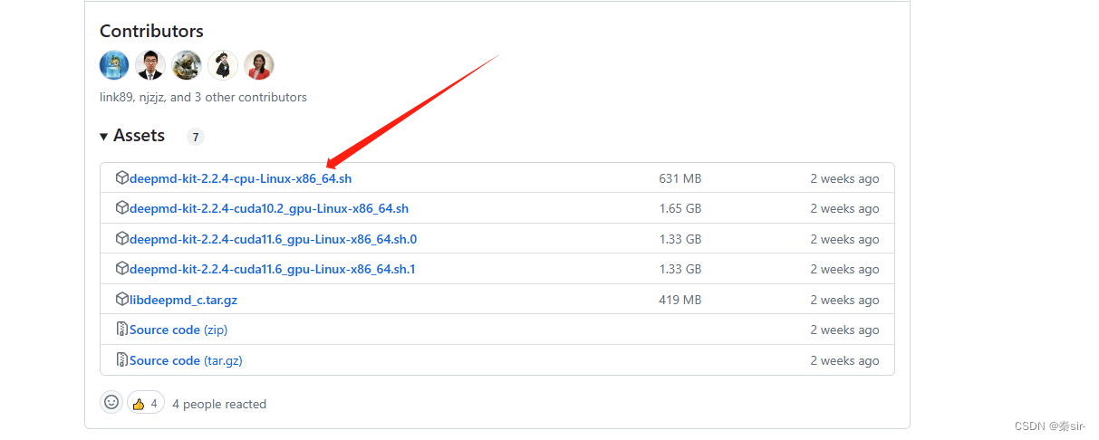The image size is (1099, 440).
Task: Click '2 weeks ago' on cpu-Linux row
Action: point(844,179)
